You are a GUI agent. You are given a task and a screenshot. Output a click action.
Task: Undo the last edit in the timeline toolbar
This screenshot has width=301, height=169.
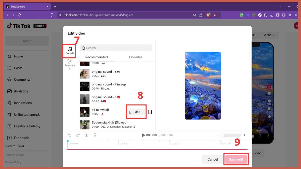click(x=70, y=135)
